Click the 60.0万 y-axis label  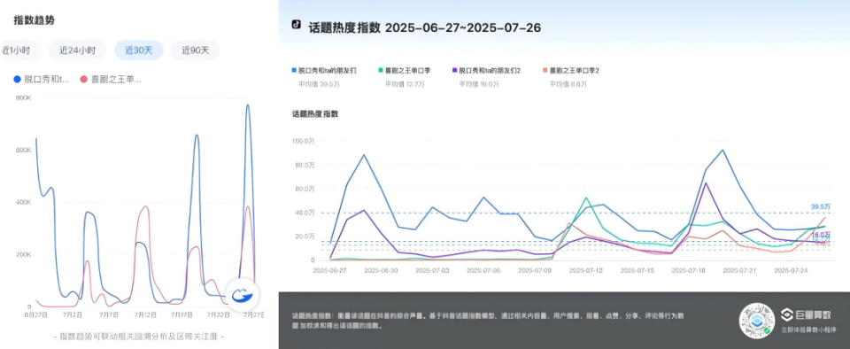[x=305, y=189]
